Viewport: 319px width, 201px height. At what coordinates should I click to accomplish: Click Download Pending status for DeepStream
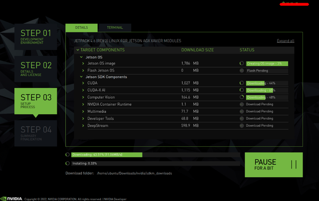tap(259, 125)
